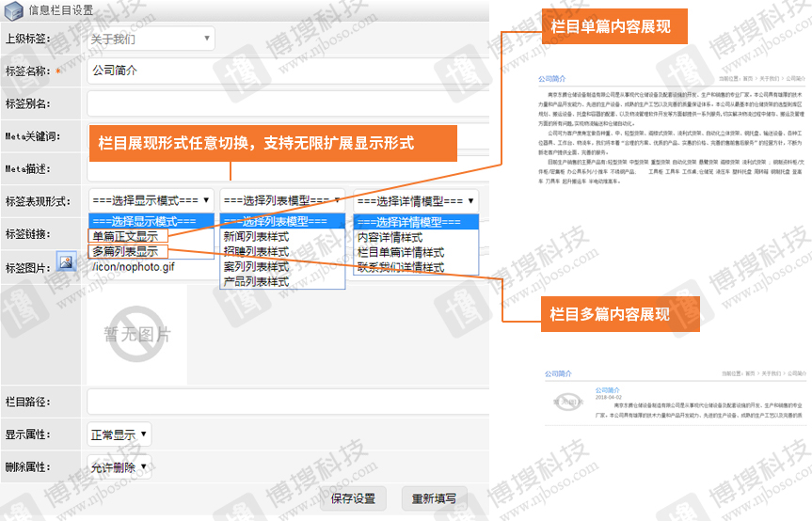Expand the 选择显示模式 dropdown
This screenshot has width=812, height=521.
pos(149,201)
